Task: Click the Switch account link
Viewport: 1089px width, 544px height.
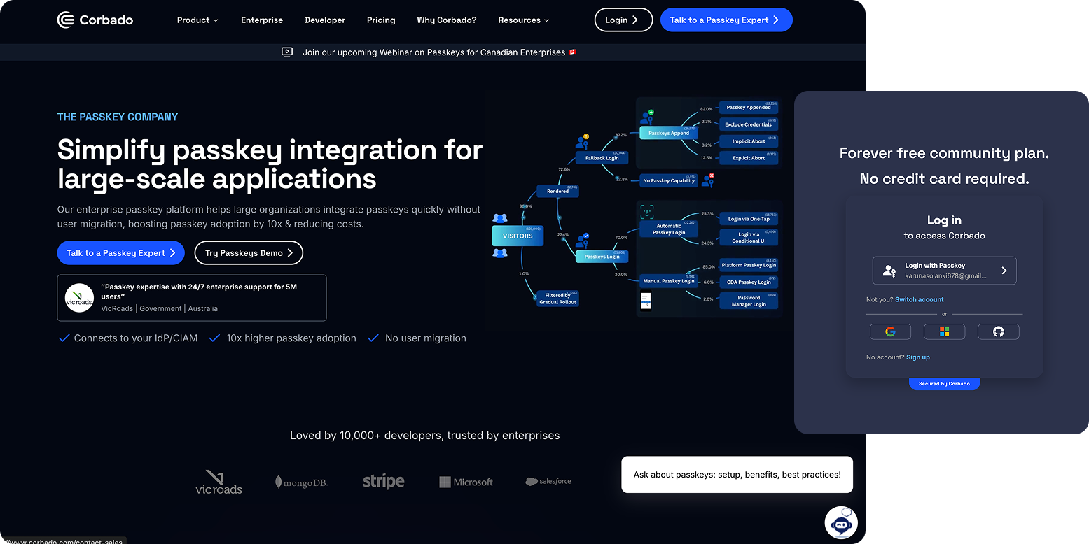Action: 920,299
